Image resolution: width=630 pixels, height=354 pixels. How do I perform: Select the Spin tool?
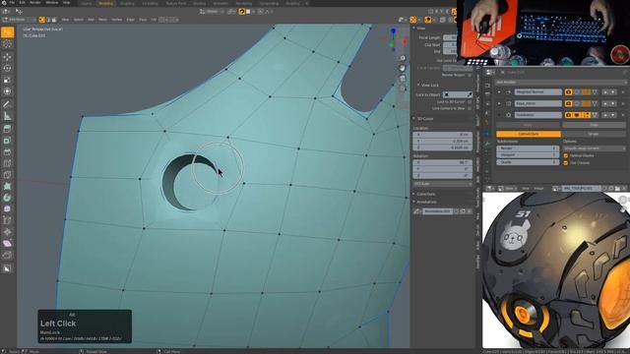pos(7,198)
